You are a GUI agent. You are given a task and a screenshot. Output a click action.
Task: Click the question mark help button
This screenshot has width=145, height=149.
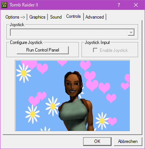tap(119, 5)
